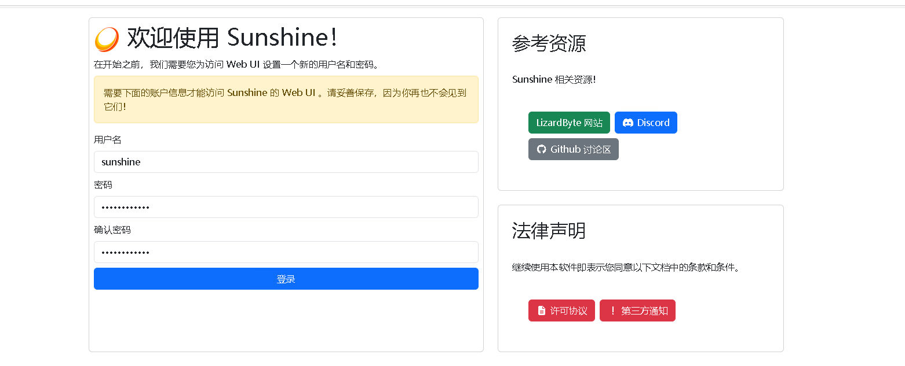Viewport: 905px width, 366px height.
Task: Click the 密码 label above the first password field
Action: [103, 185]
